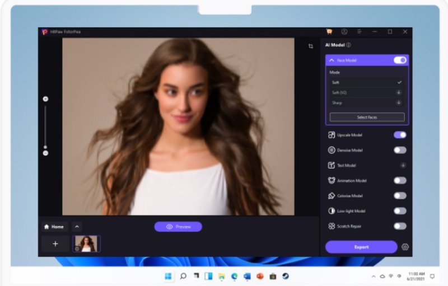Collapse the Face Model section chevron

[332, 60]
